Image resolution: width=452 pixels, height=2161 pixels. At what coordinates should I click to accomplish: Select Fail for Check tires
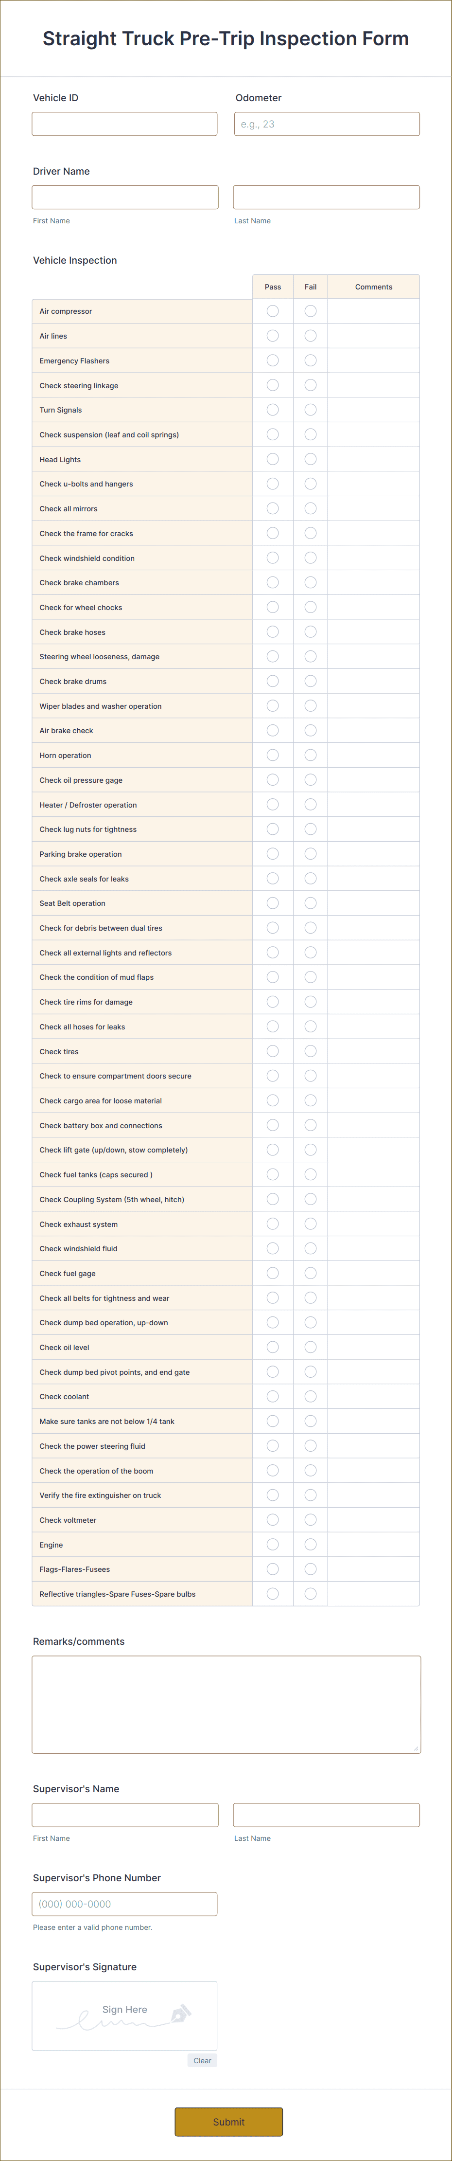click(310, 1051)
